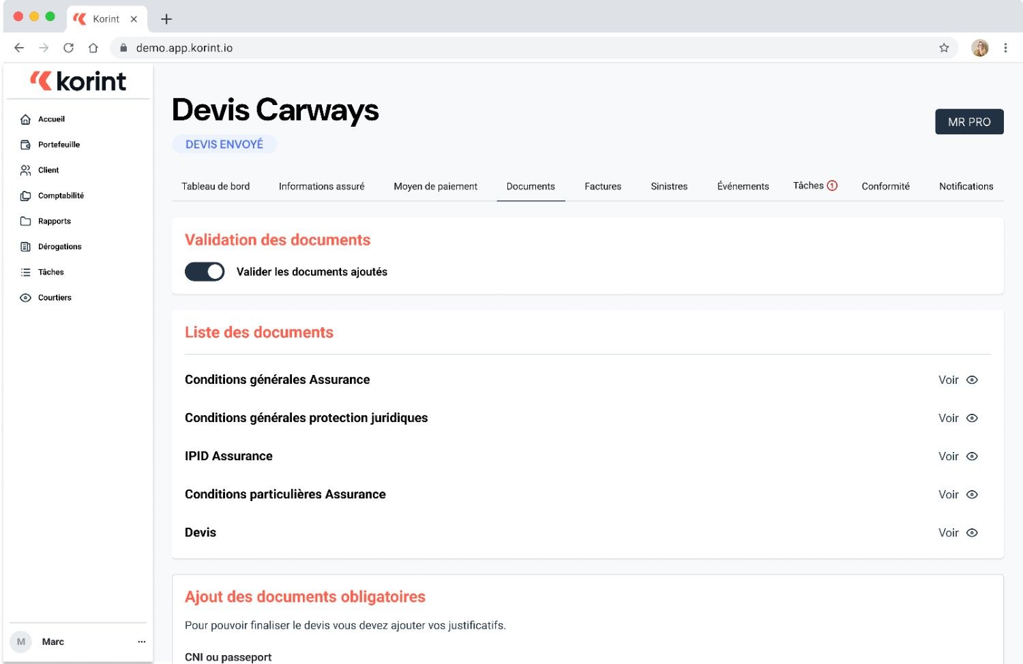This screenshot has width=1023, height=664.
Task: Click the padlock icon in address bar
Action: [x=123, y=48]
